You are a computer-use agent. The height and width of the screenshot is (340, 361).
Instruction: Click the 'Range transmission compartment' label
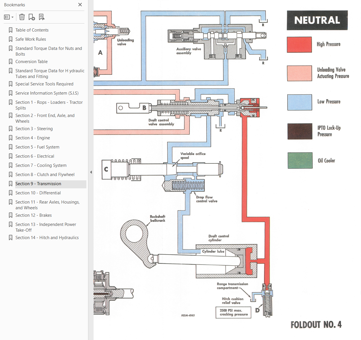[232, 286]
